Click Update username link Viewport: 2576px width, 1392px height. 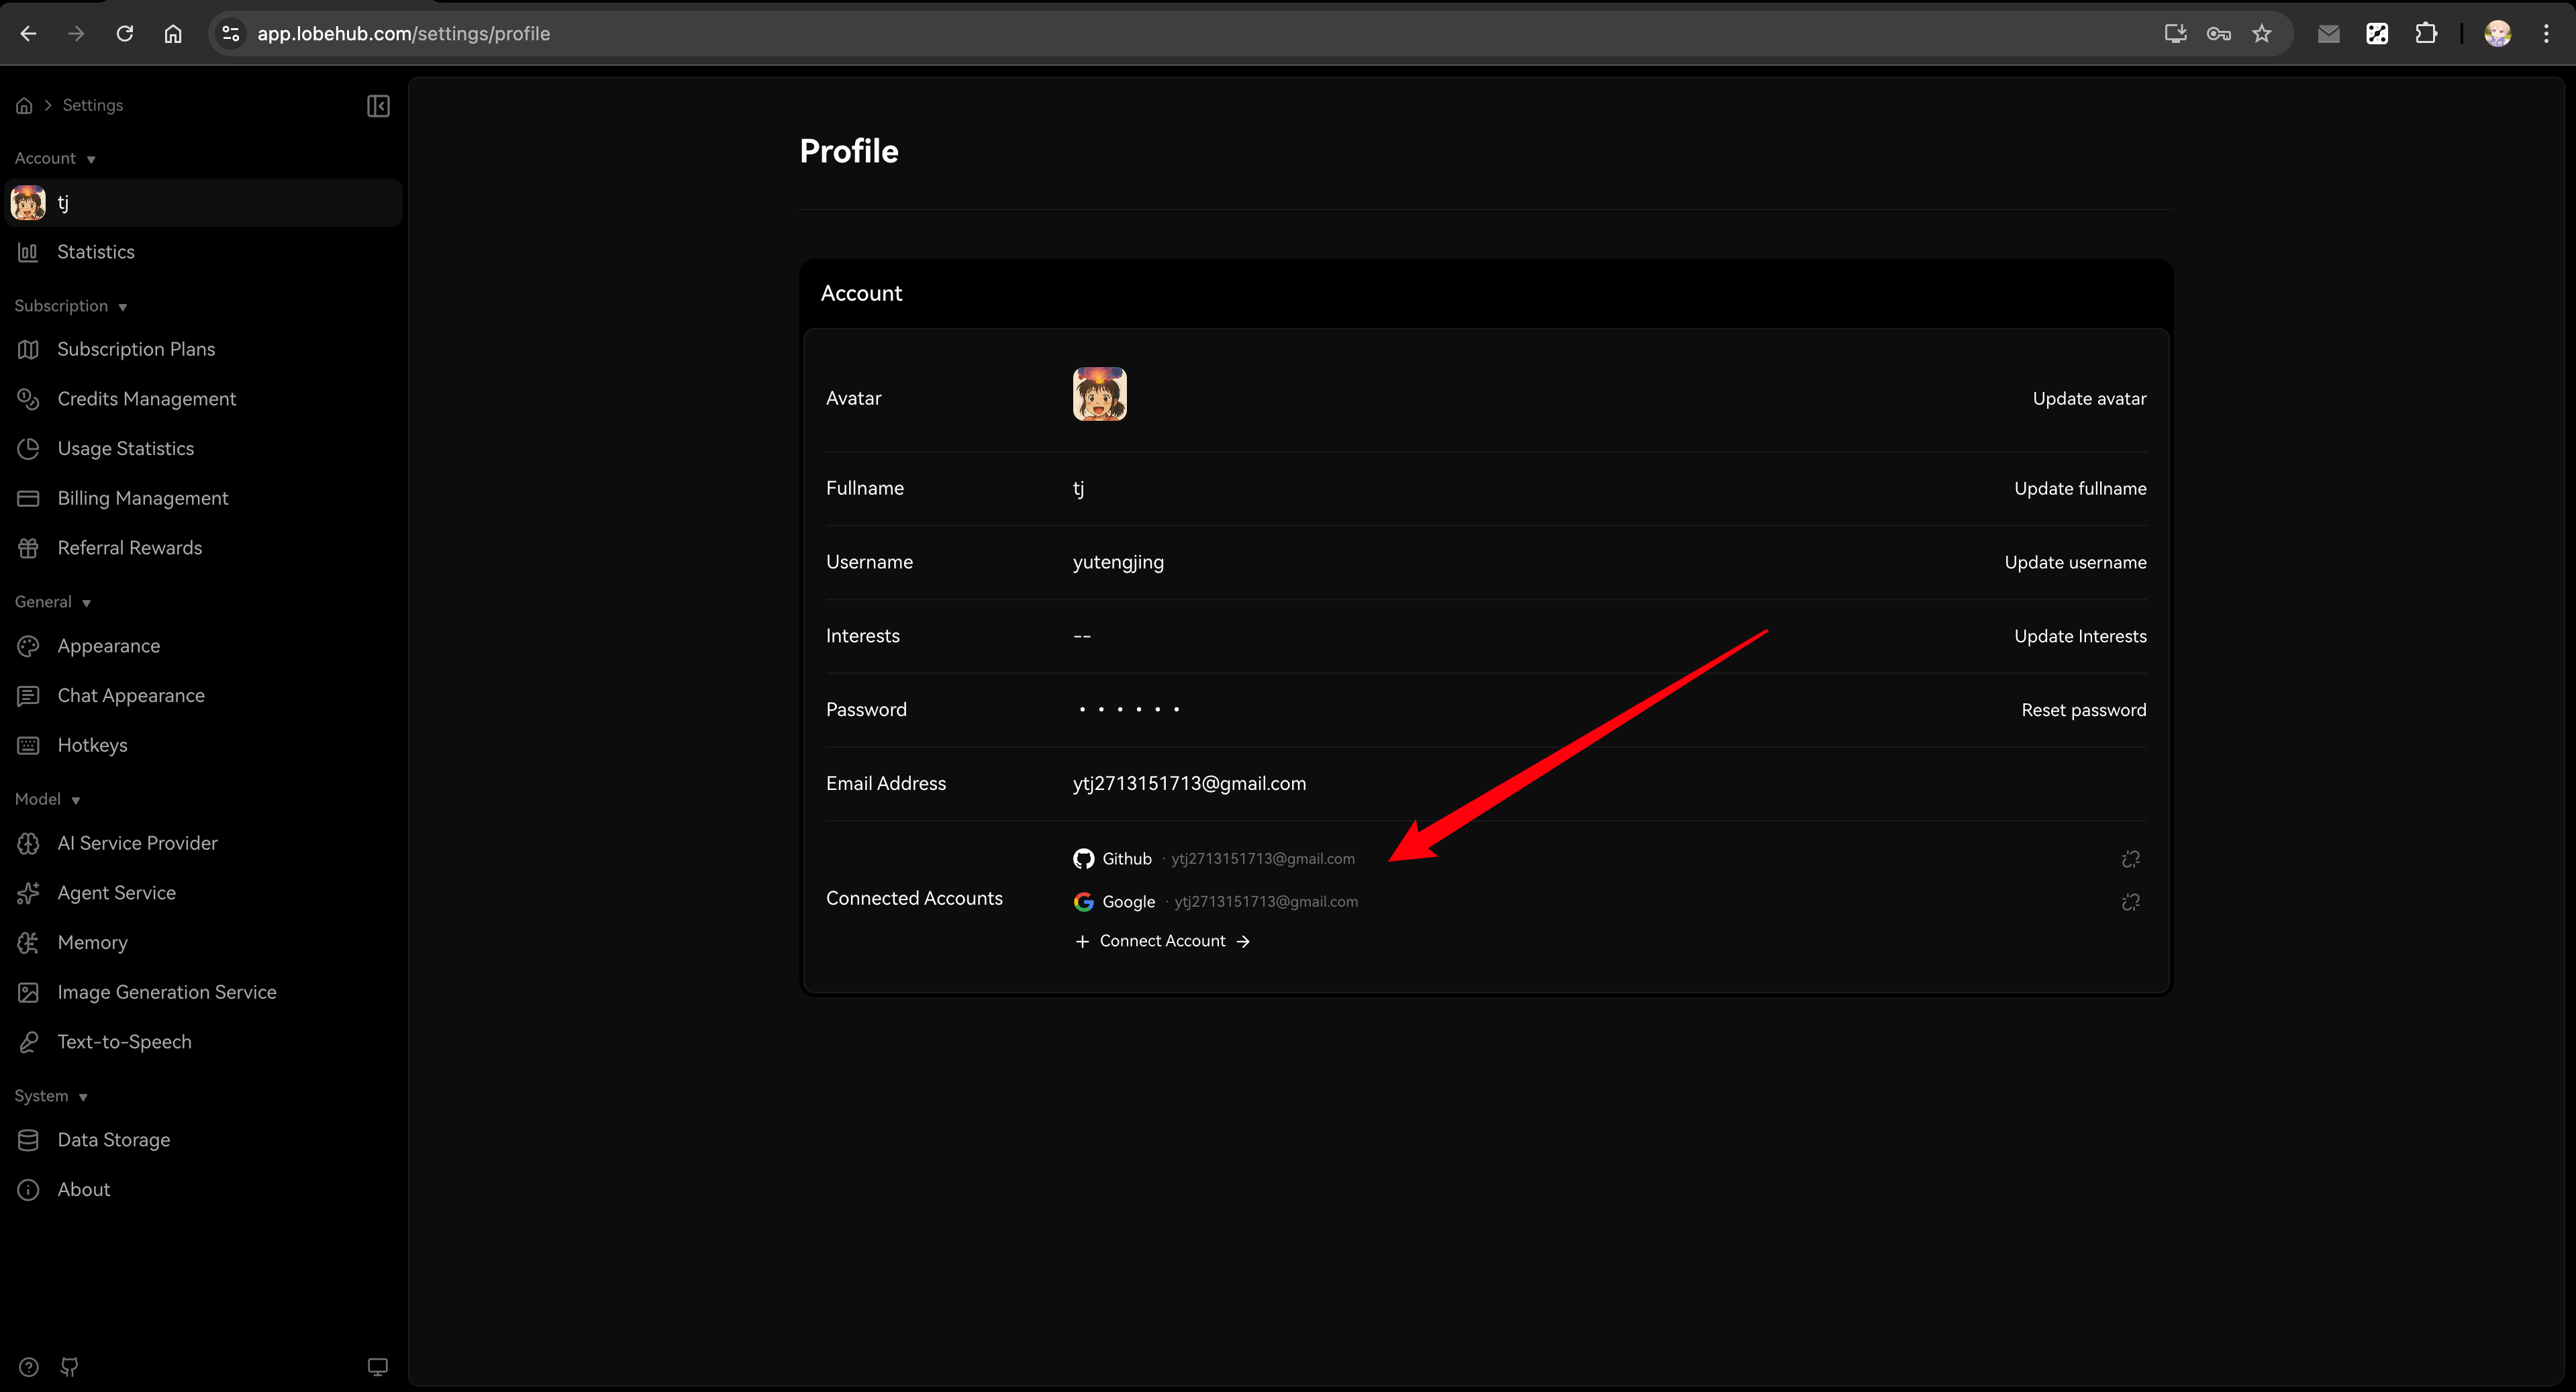pos(2075,562)
